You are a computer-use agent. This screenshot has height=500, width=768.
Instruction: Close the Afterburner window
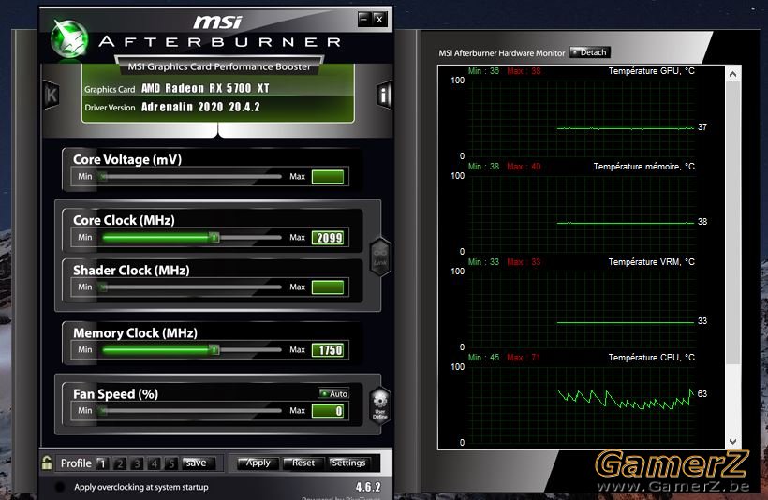tap(379, 19)
